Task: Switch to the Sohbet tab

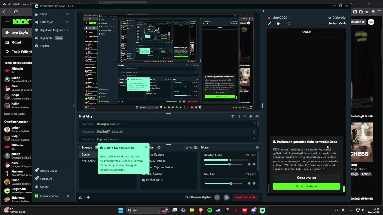Action: click(x=306, y=32)
